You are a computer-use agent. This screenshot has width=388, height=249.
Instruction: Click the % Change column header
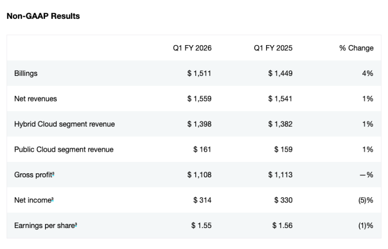tap(356, 48)
